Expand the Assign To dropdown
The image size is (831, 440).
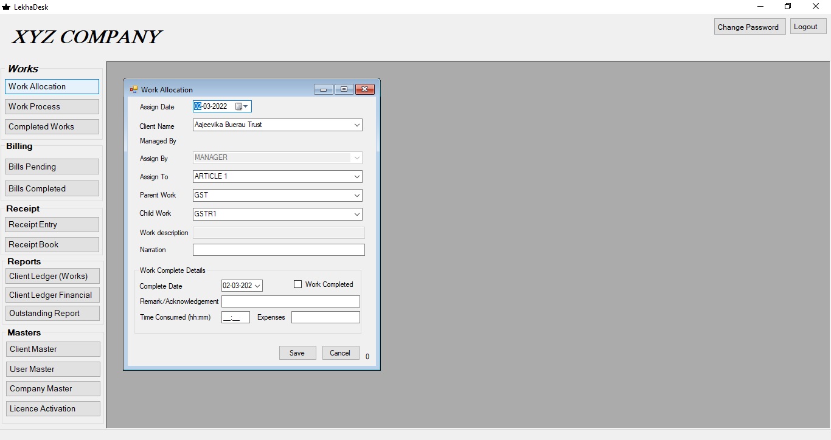pyautogui.click(x=357, y=177)
